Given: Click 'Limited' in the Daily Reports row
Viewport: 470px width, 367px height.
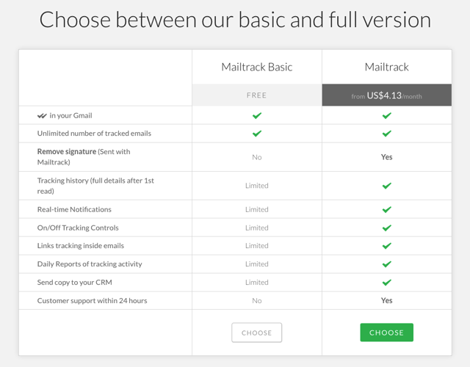Looking at the screenshot, I should [257, 264].
